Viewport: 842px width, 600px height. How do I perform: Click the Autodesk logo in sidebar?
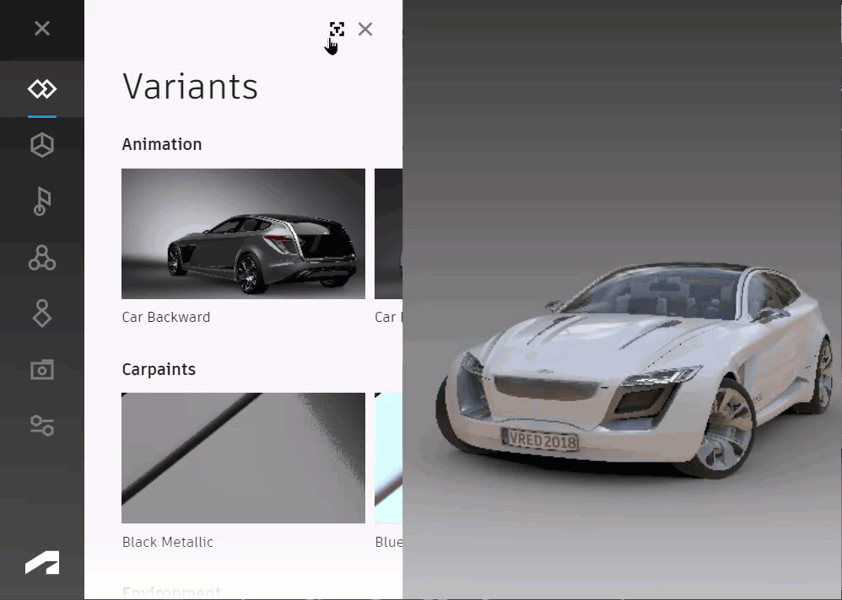point(42,562)
